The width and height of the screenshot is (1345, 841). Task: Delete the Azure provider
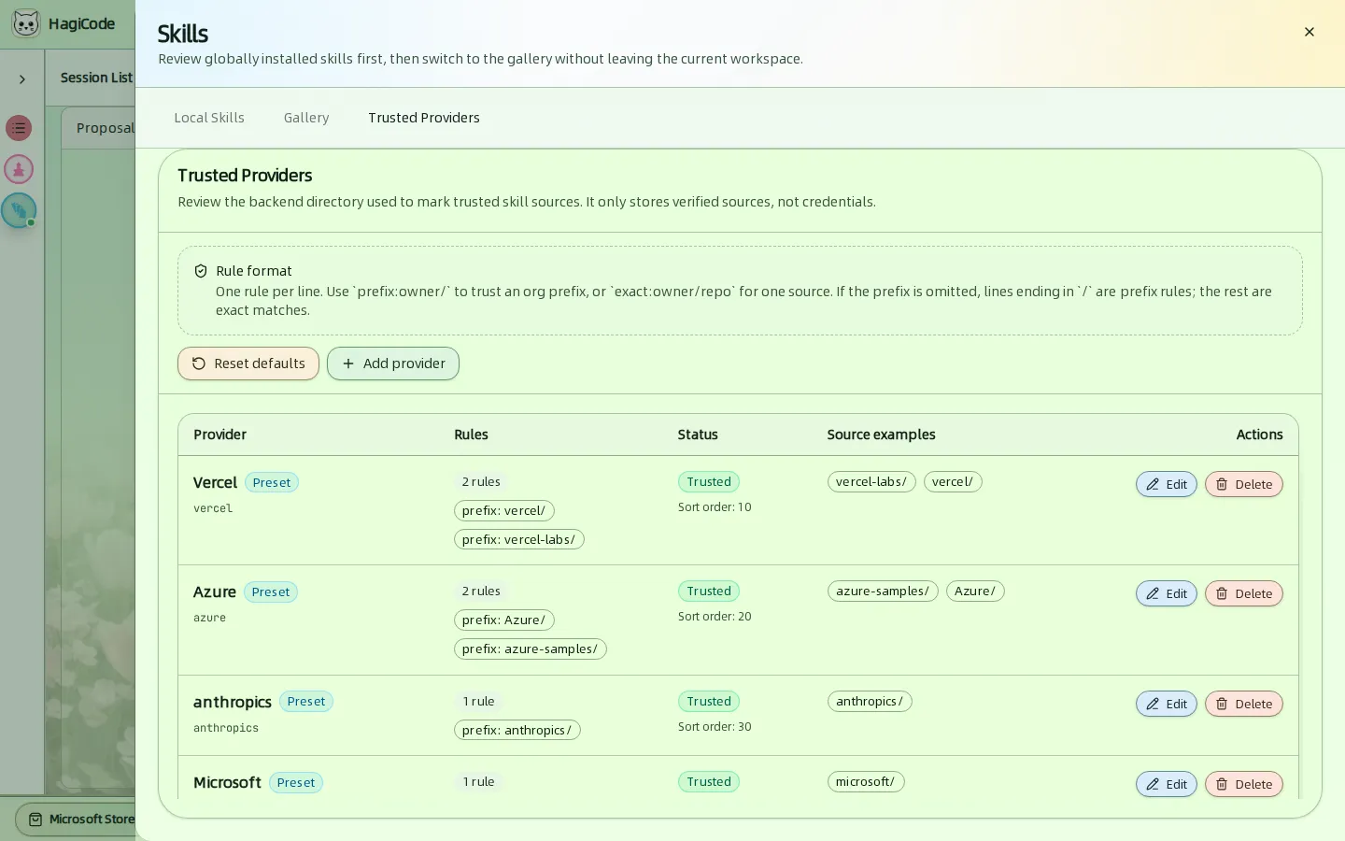pos(1244,593)
